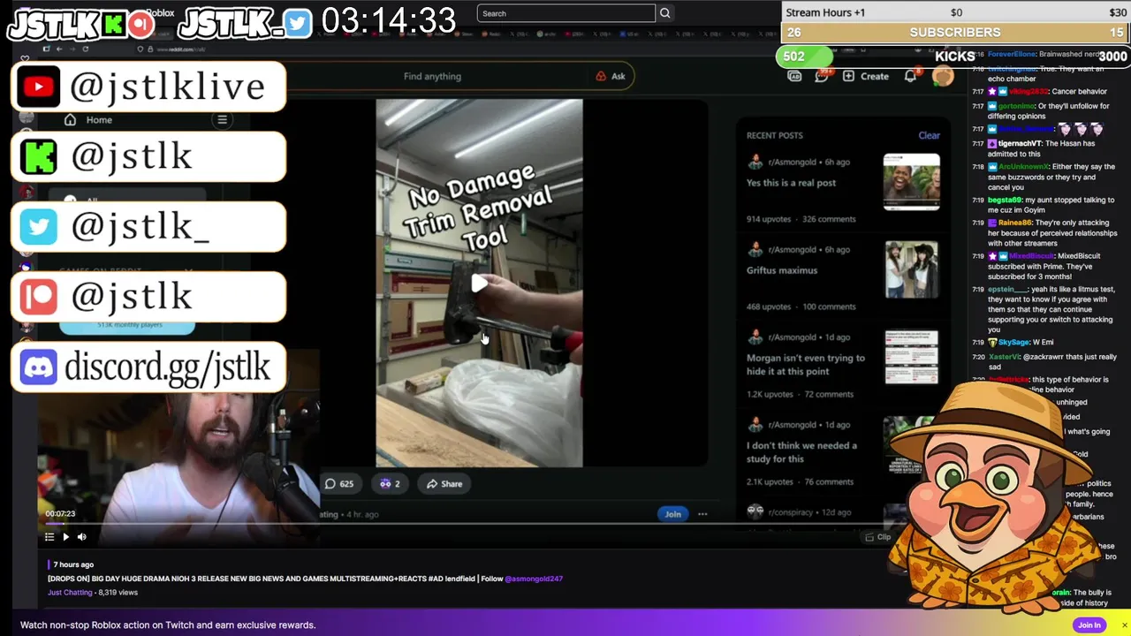Viewport: 1131px width, 636px height.
Task: Click the Find anything search box
Action: click(x=432, y=76)
